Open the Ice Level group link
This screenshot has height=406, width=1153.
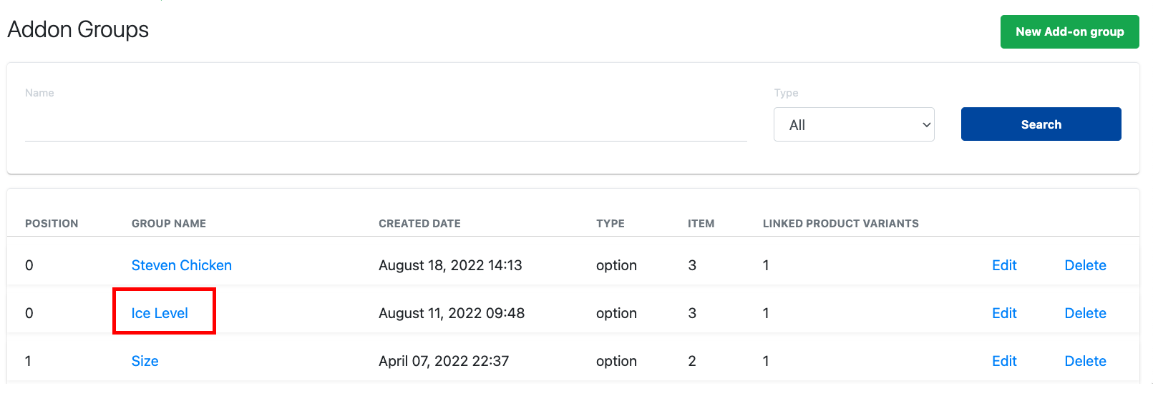pos(160,313)
